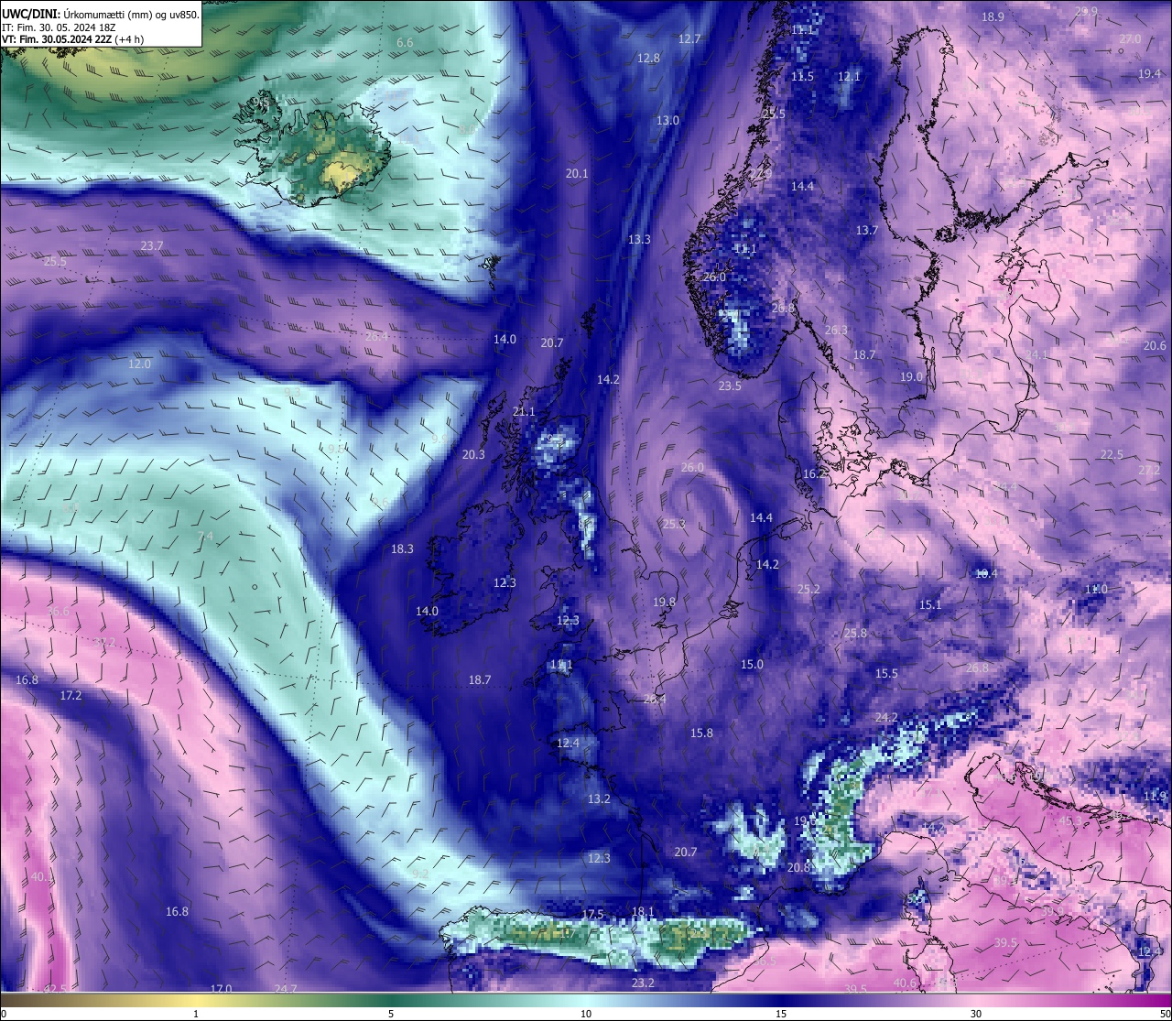Screen dimensions: 1172x1021
Task: Click the 20.6 value at right edge
Action: (x=1155, y=346)
